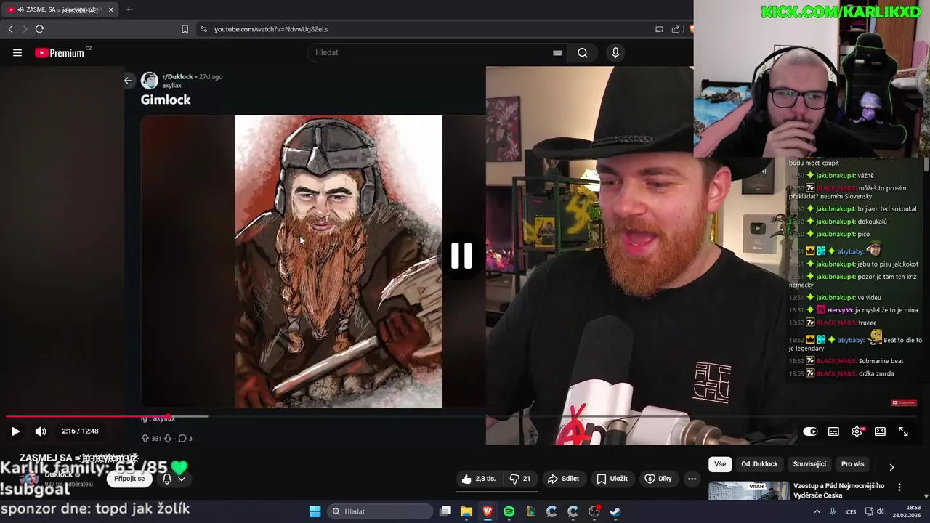Reload the current page

click(40, 29)
